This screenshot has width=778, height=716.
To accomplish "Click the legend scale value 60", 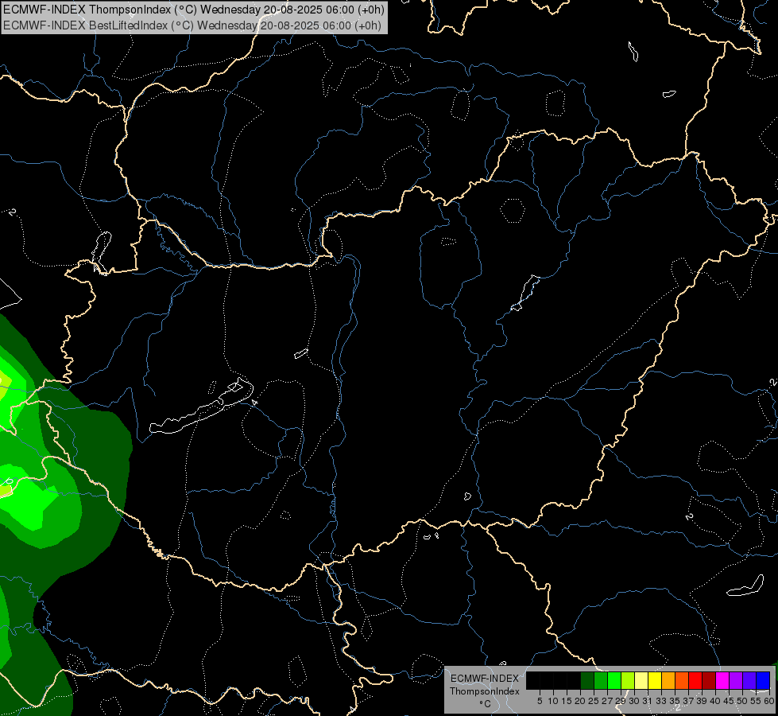I will tap(769, 701).
